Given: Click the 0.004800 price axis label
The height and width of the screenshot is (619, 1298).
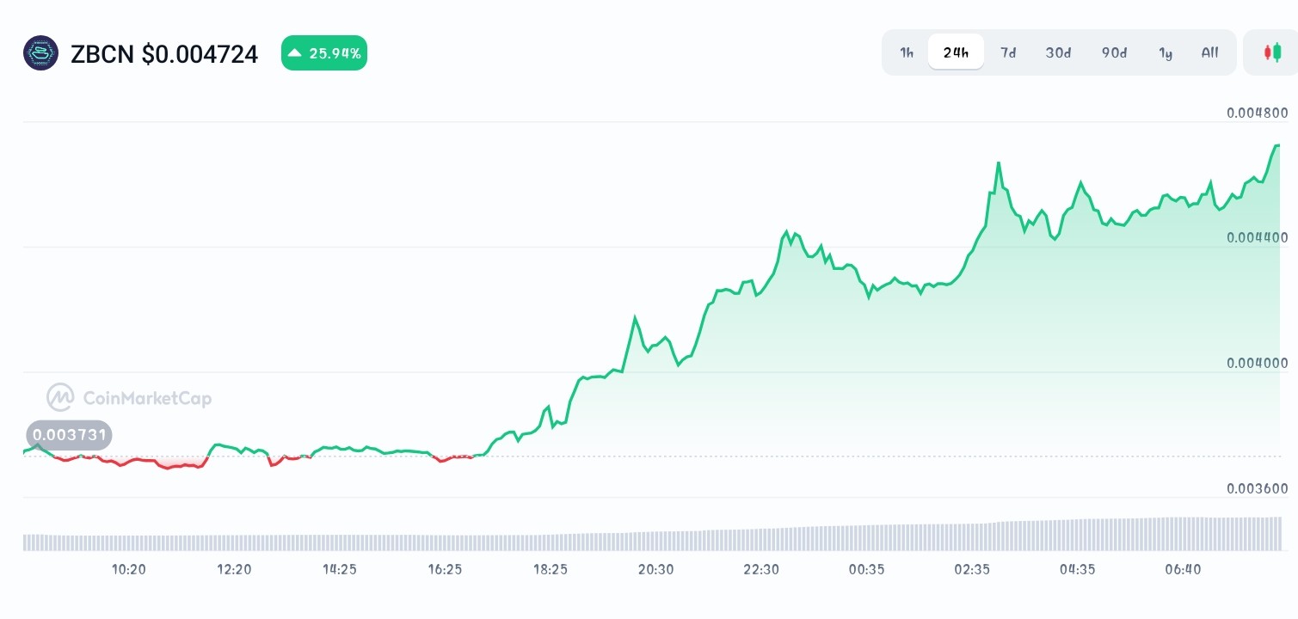Looking at the screenshot, I should [x=1258, y=113].
